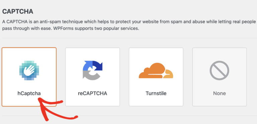Click the white hand inside hCaptcha logo
The width and height of the screenshot is (257, 124).
[29, 70]
